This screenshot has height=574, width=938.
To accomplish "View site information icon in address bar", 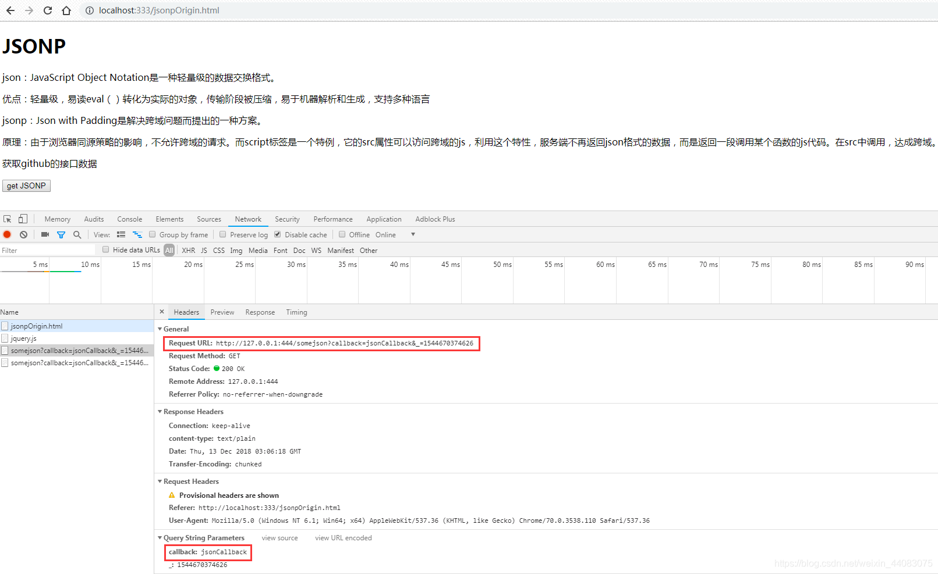I will 89,10.
